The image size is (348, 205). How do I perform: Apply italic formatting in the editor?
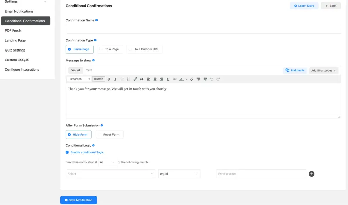pos(115,79)
